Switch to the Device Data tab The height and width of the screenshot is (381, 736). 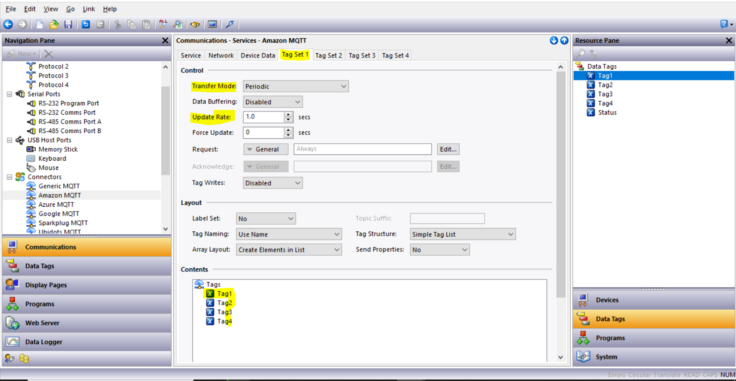(x=258, y=55)
